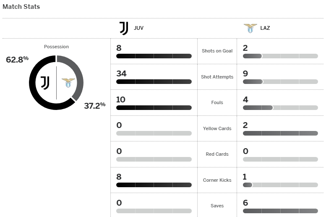Click the Lazio crest in the header
Screen dimensions: 326x217
[x=250, y=28]
